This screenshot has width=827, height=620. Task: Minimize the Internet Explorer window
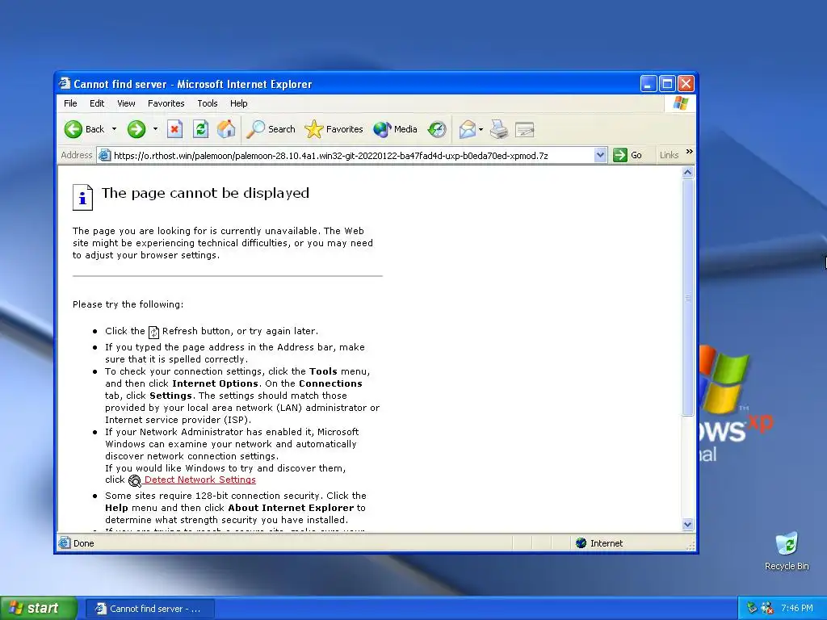649,83
